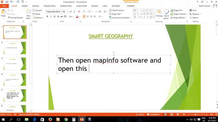218x122 pixels.
Task: Switch to the INSERT tab
Action: (x=25, y=6)
